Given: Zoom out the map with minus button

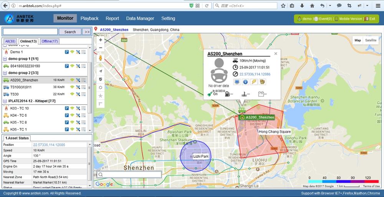Looking at the screenshot, I should tap(101, 48).
